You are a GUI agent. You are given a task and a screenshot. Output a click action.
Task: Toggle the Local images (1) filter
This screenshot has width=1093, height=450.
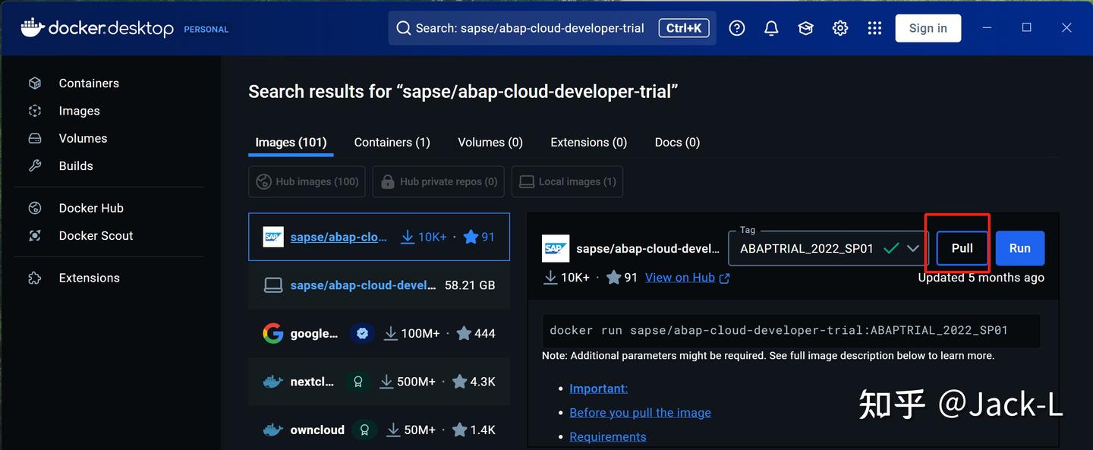pyautogui.click(x=567, y=182)
